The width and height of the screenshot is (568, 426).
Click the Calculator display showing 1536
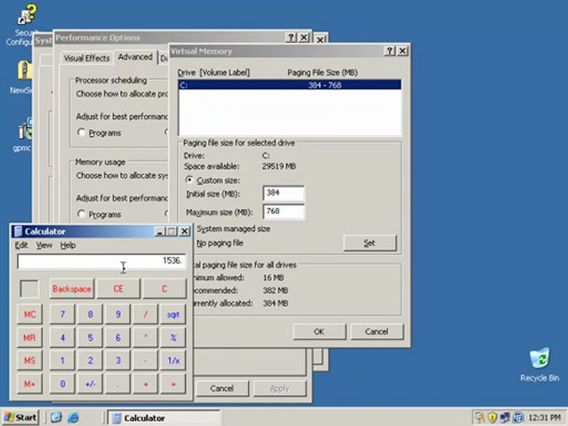coord(101,261)
